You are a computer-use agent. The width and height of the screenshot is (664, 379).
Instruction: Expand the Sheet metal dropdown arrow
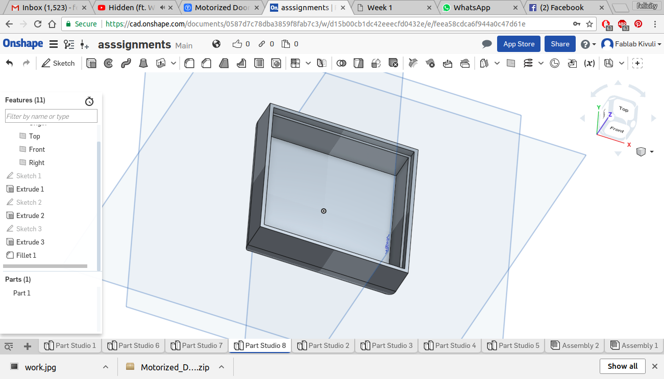tap(622, 63)
